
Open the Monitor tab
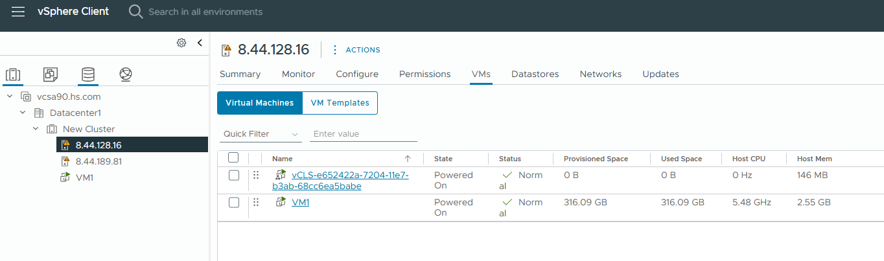[298, 74]
